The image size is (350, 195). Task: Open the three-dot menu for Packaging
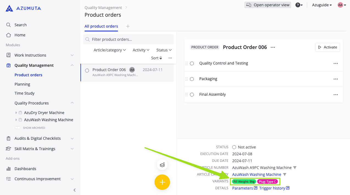(335, 79)
